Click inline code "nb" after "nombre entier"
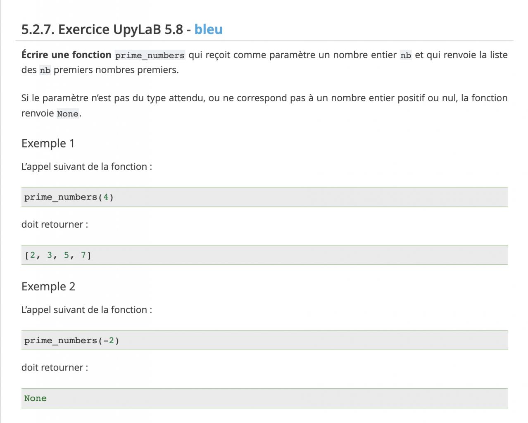Screen dimensions: 528x423 click(406, 55)
